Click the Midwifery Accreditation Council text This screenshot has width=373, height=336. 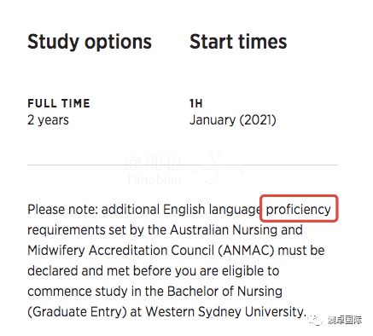pos(120,251)
